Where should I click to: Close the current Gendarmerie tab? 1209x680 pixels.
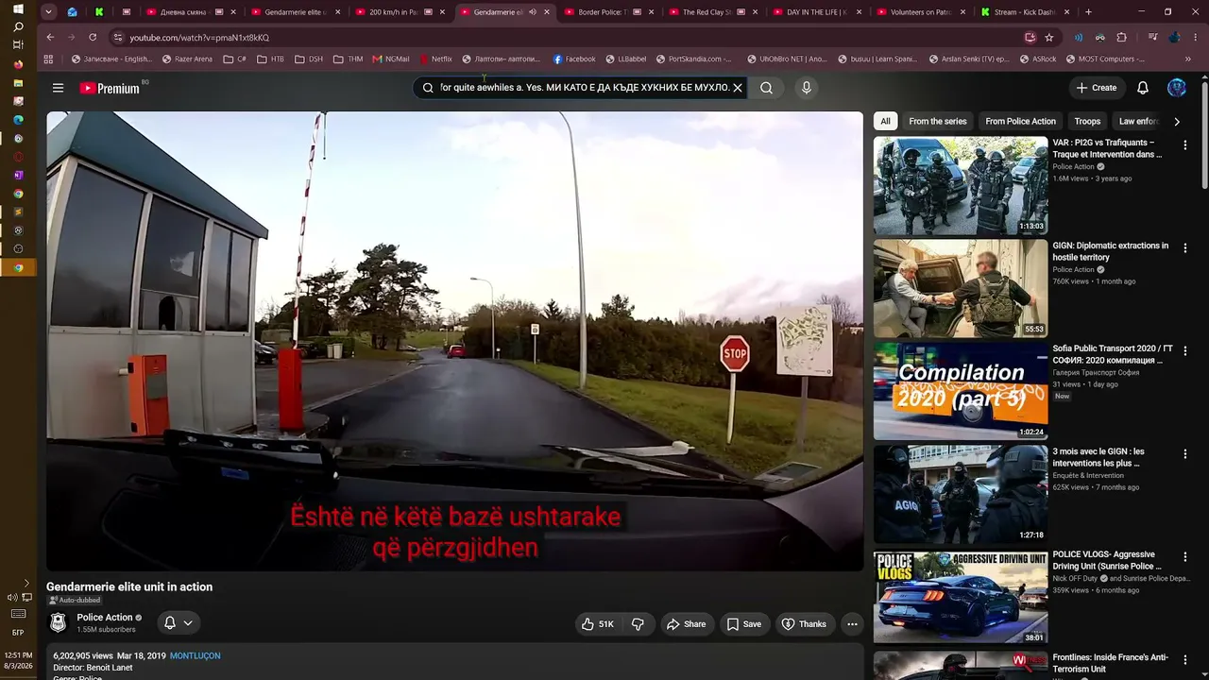[546, 12]
